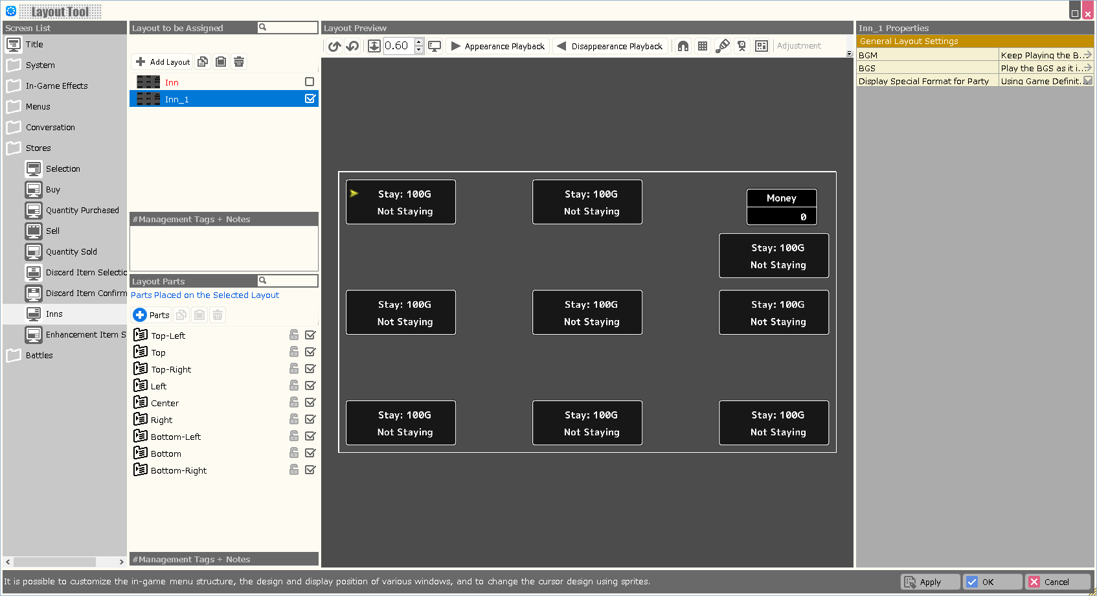Viewport: 1097px width, 596px height.
Task: Unlock the Center part lock icon
Action: (x=294, y=402)
